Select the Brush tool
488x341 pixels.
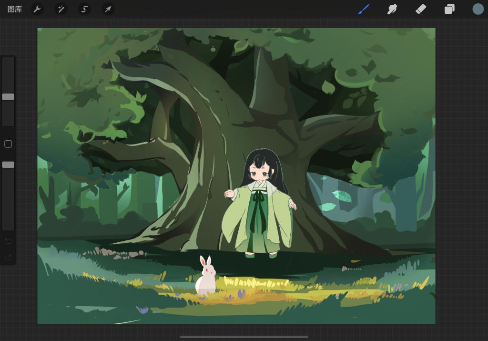click(364, 9)
